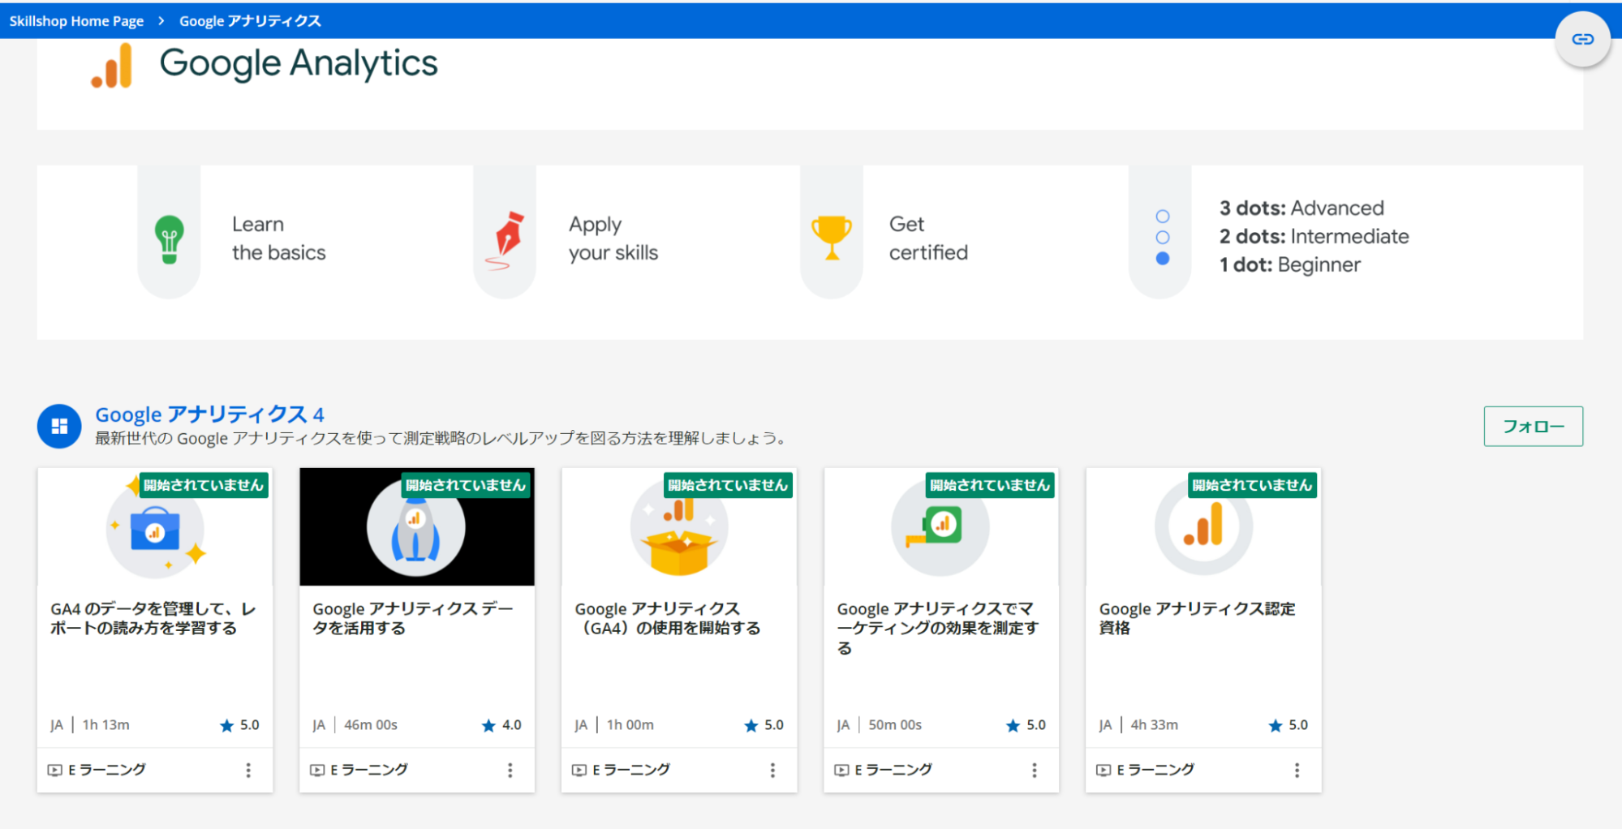Click the green lightbulb Learn icon
This screenshot has height=829, width=1622.
(x=169, y=238)
